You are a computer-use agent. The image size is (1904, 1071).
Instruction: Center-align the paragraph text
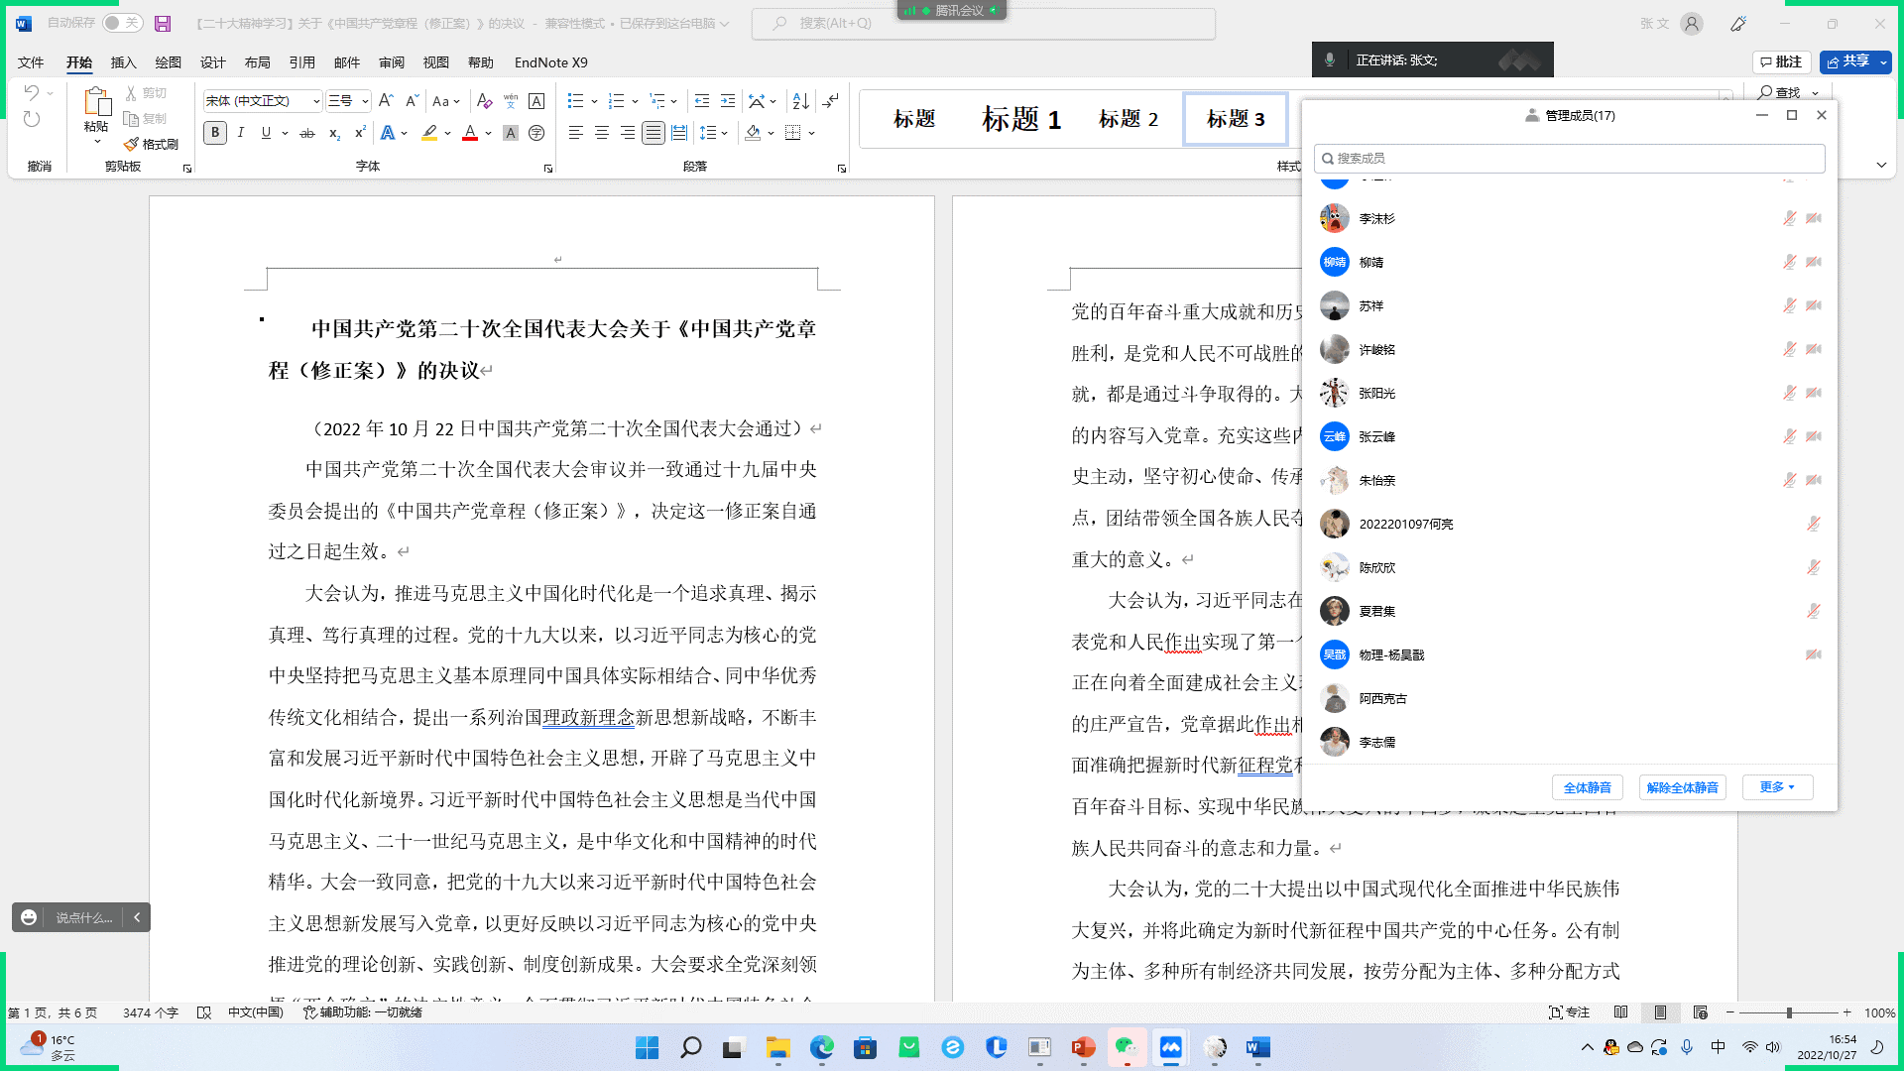602,133
